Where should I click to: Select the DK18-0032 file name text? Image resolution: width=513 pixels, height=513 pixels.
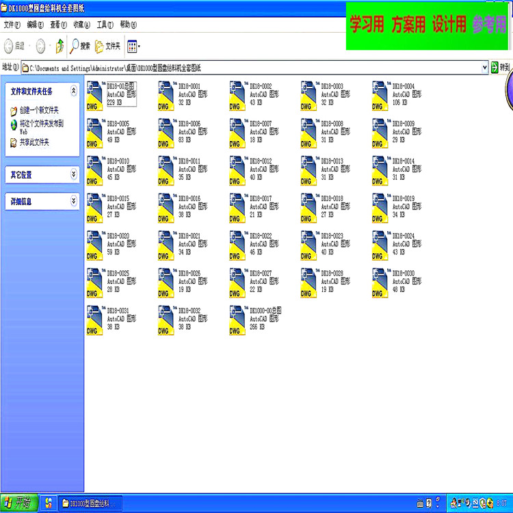tap(189, 311)
